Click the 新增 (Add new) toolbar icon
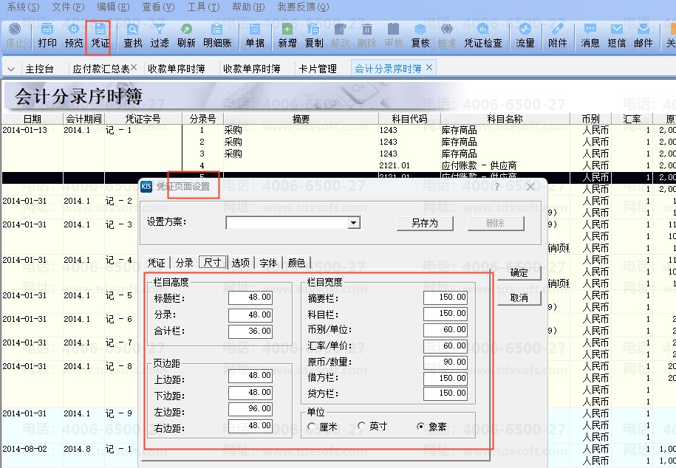Image resolution: width=676 pixels, height=468 pixels. coord(287,35)
